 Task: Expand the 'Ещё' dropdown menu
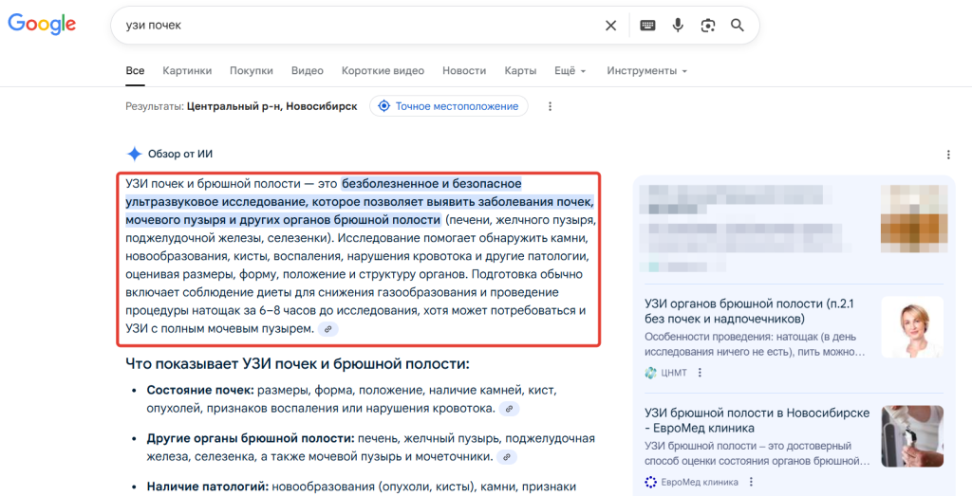(x=570, y=70)
